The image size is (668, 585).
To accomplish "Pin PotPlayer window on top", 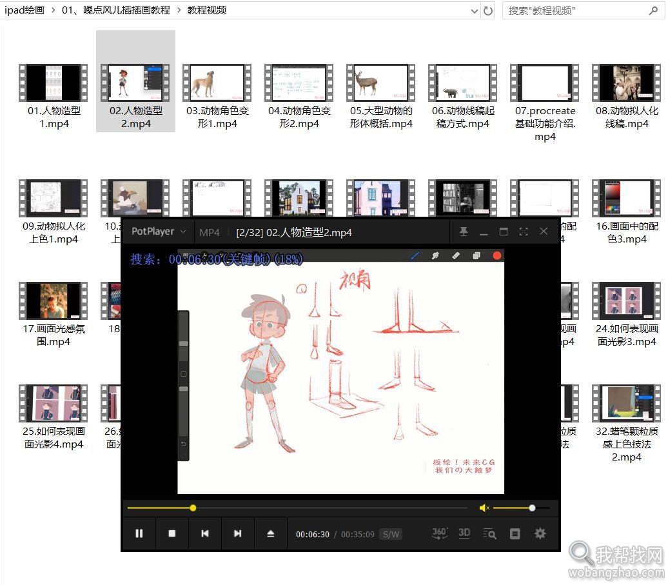I will 464,232.
